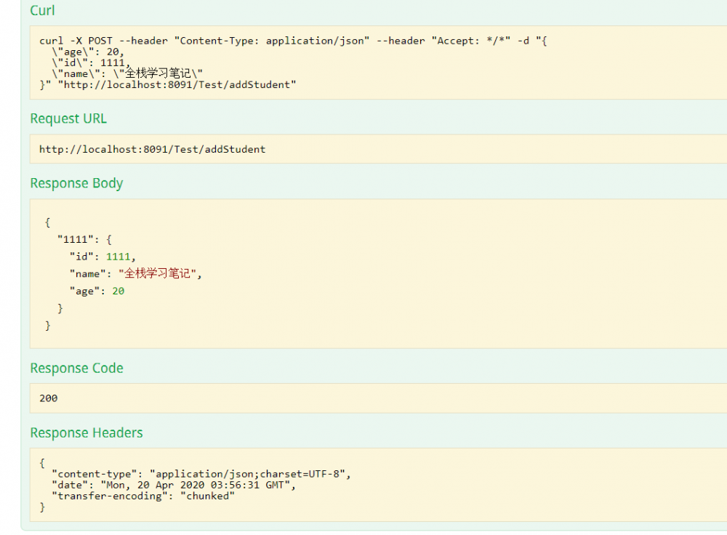
Task: Click the "age": 20 line in response
Action: click(97, 291)
